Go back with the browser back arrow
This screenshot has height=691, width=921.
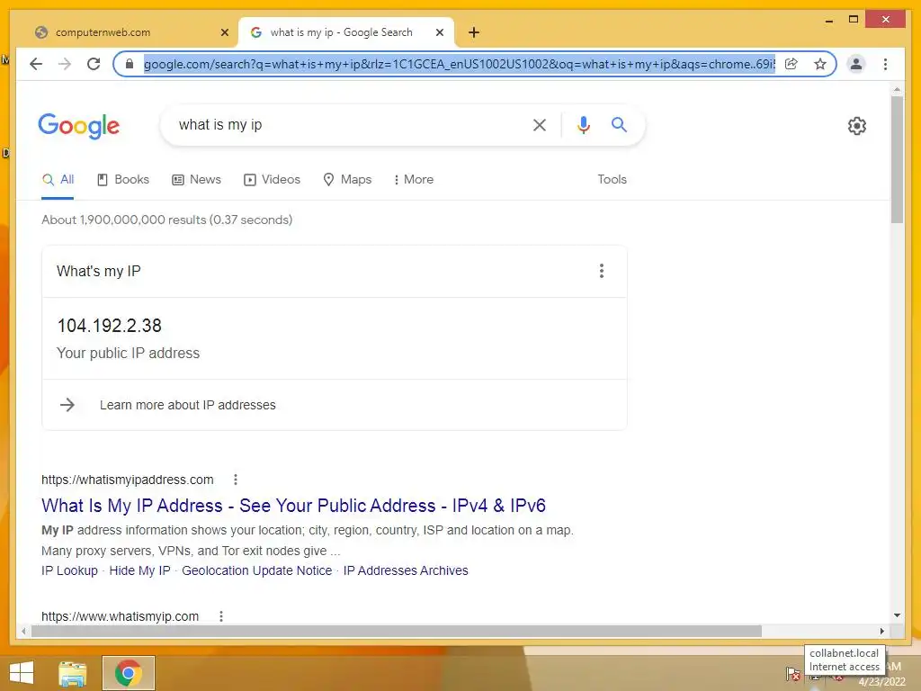(x=36, y=64)
